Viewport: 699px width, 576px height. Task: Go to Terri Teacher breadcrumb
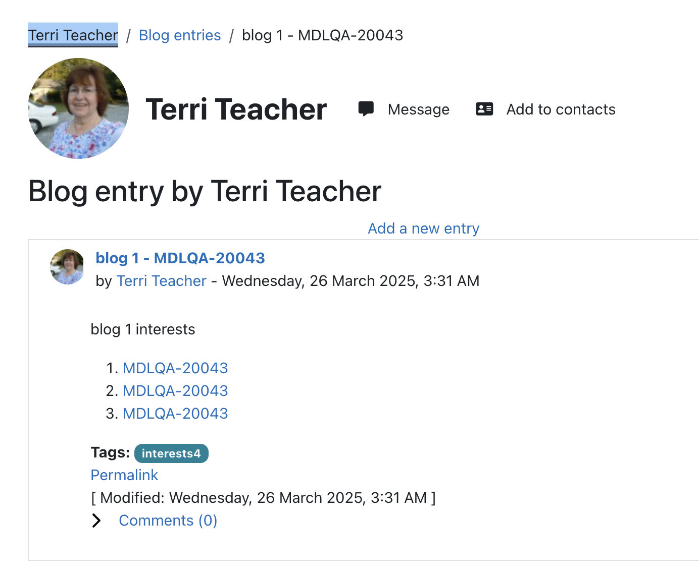pyautogui.click(x=73, y=35)
